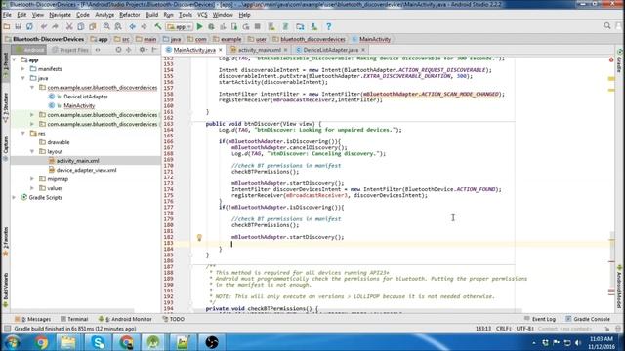Collapse the layout folder node

32,152
